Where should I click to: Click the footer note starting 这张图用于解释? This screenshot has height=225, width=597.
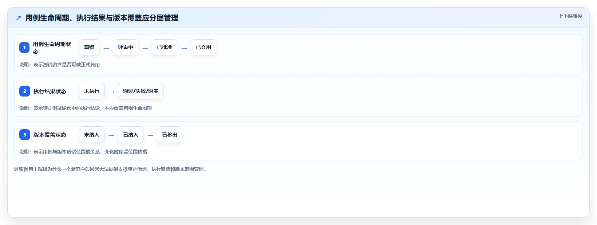[x=111, y=169]
